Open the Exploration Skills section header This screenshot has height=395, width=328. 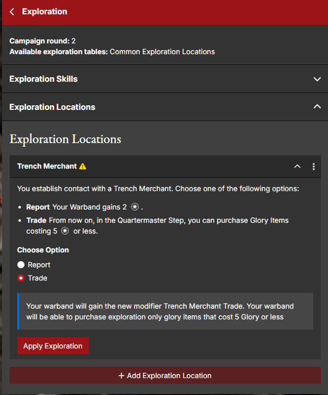click(x=44, y=79)
